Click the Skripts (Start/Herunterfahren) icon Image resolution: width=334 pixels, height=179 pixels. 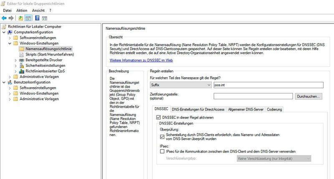coord(22,55)
